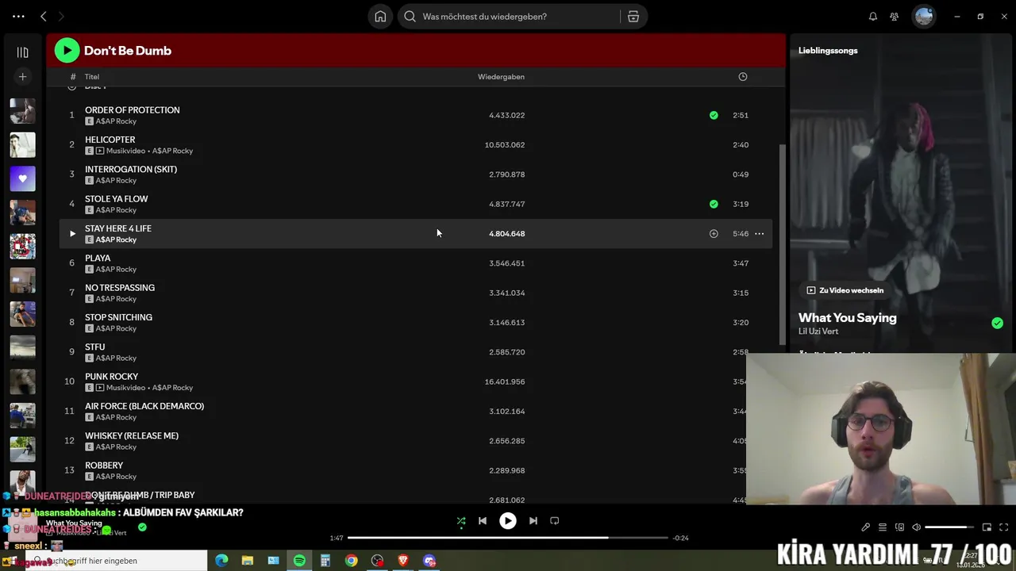Viewport: 1016px width, 571px height.
Task: Play track STAY HERE 4 LIFE
Action: [x=72, y=233]
